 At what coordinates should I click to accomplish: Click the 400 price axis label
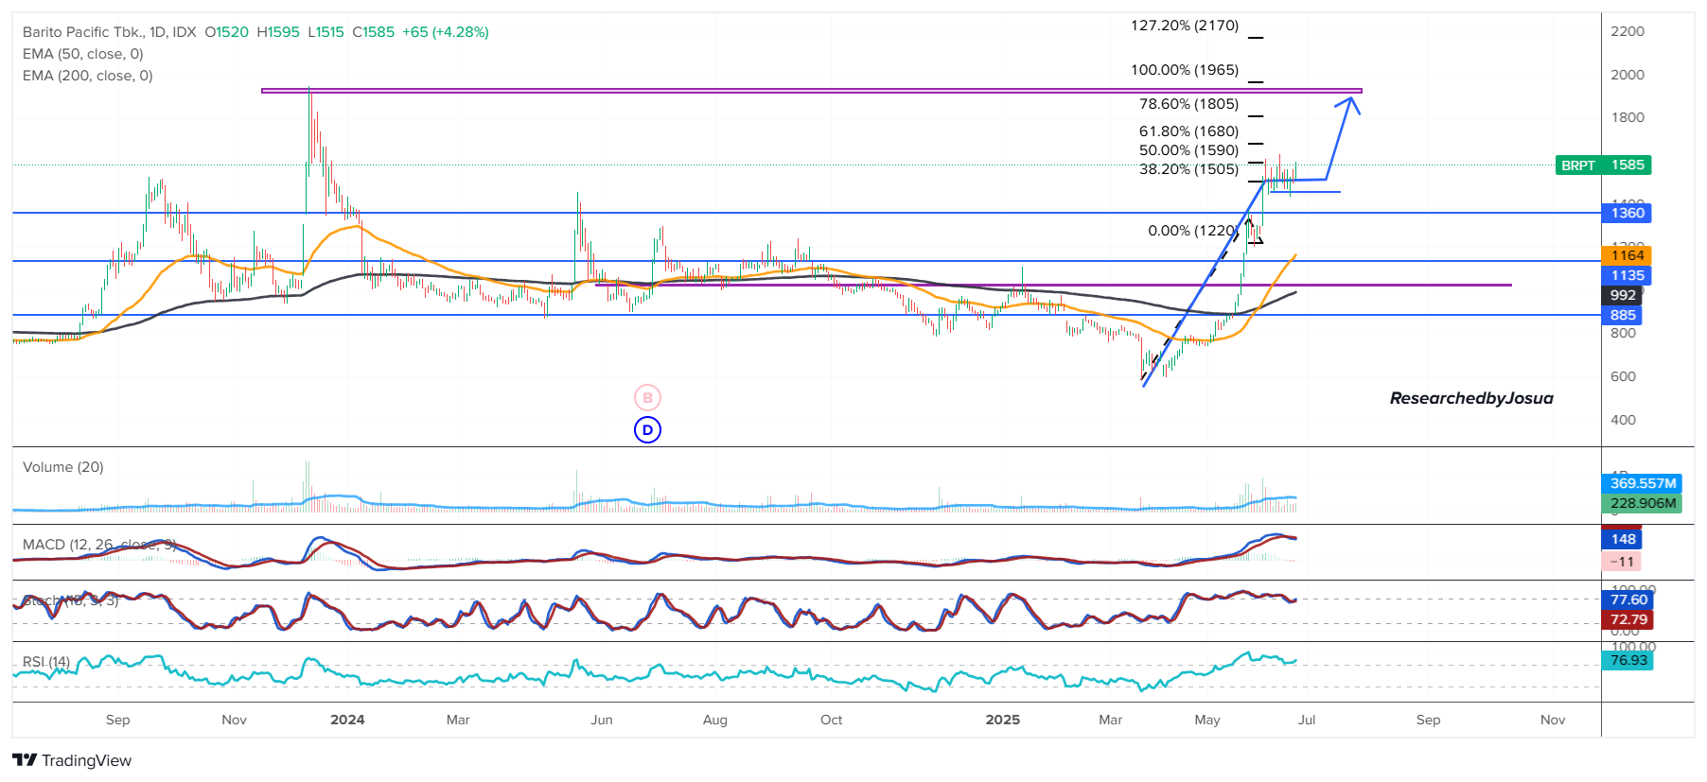(x=1624, y=420)
